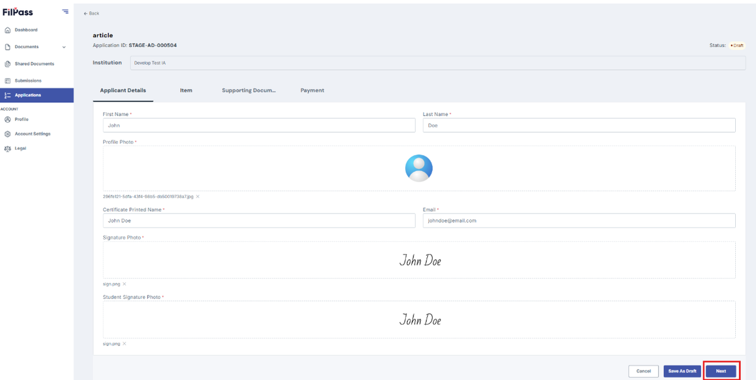The width and height of the screenshot is (756, 380).
Task: Click Application ID STAGE-AD-000504 text
Action: pyautogui.click(x=135, y=45)
